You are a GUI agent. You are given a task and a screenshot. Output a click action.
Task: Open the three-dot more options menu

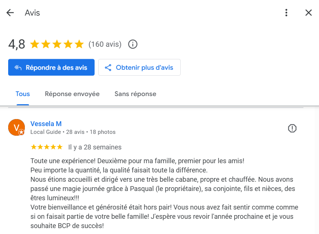click(x=286, y=13)
